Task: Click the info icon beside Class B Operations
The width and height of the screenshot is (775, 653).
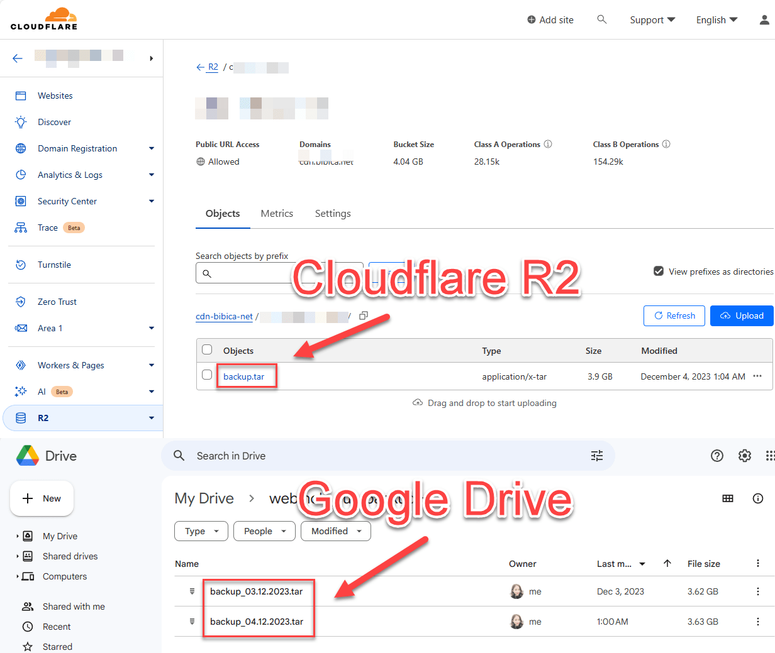Action: click(x=666, y=144)
